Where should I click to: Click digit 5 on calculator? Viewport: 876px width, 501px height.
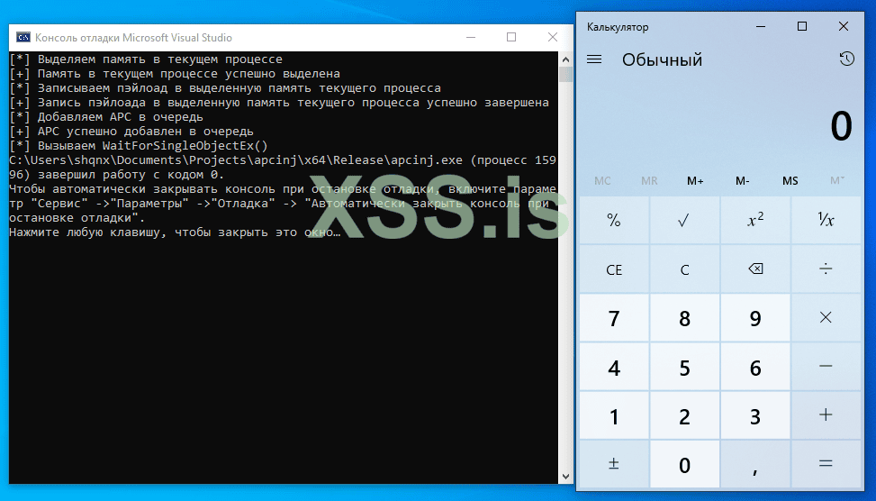click(x=684, y=366)
